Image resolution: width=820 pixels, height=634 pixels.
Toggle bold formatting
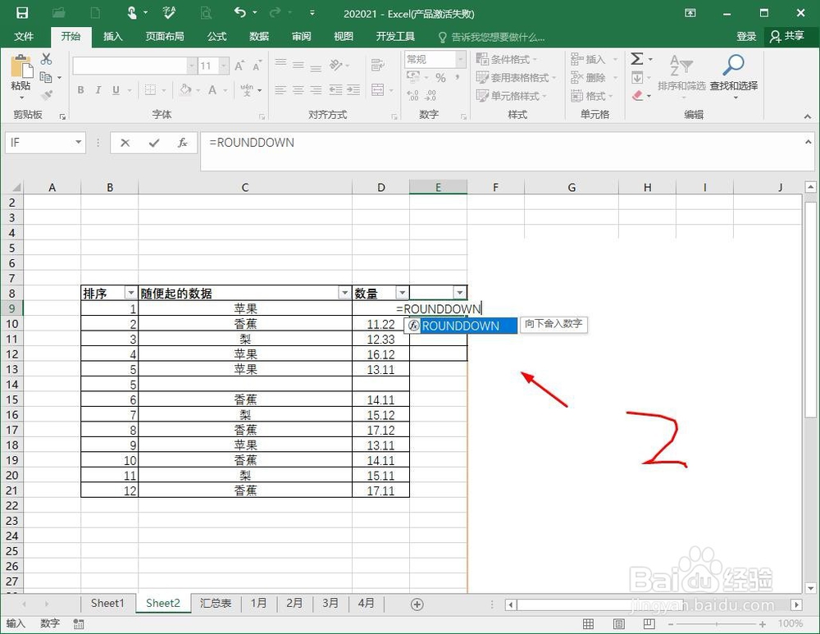[80, 90]
